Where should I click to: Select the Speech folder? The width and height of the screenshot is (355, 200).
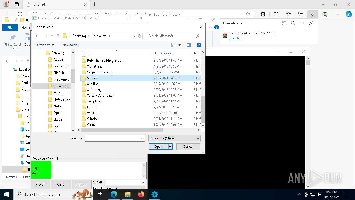tap(140, 78)
